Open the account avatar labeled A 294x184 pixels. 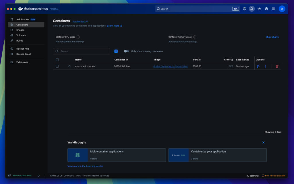tap(282, 9)
